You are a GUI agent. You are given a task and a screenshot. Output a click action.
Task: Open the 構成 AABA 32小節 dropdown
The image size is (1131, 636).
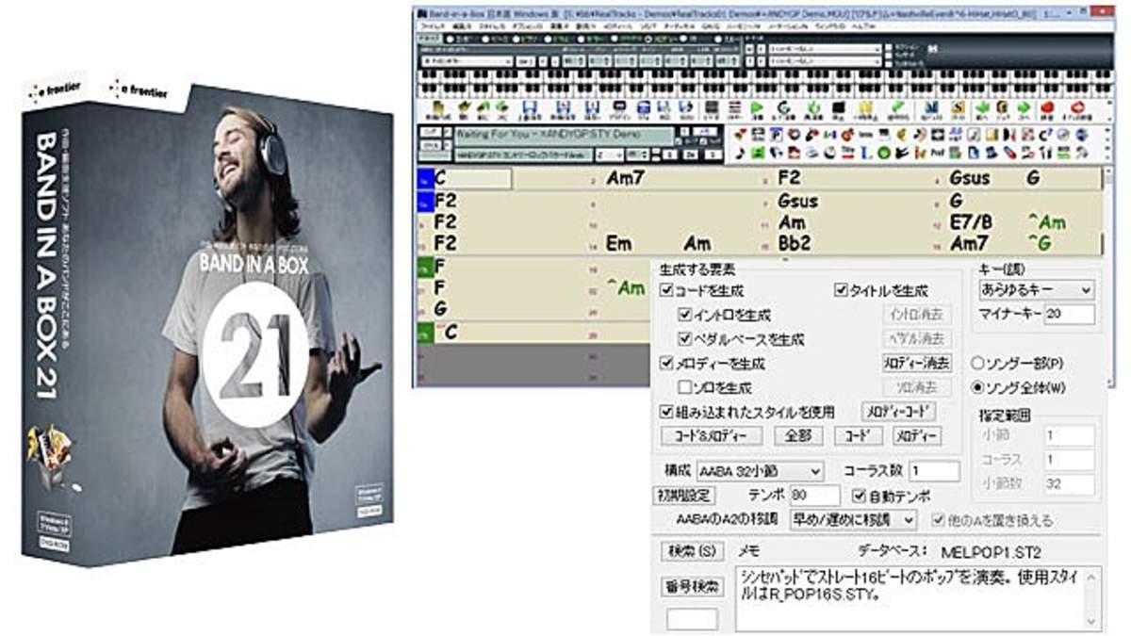click(759, 471)
